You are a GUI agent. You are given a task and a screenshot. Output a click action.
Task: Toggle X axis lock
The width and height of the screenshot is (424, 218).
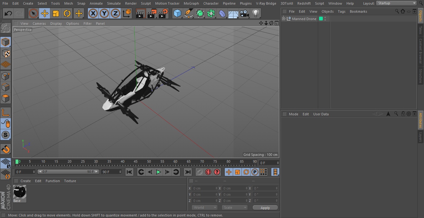click(x=93, y=13)
